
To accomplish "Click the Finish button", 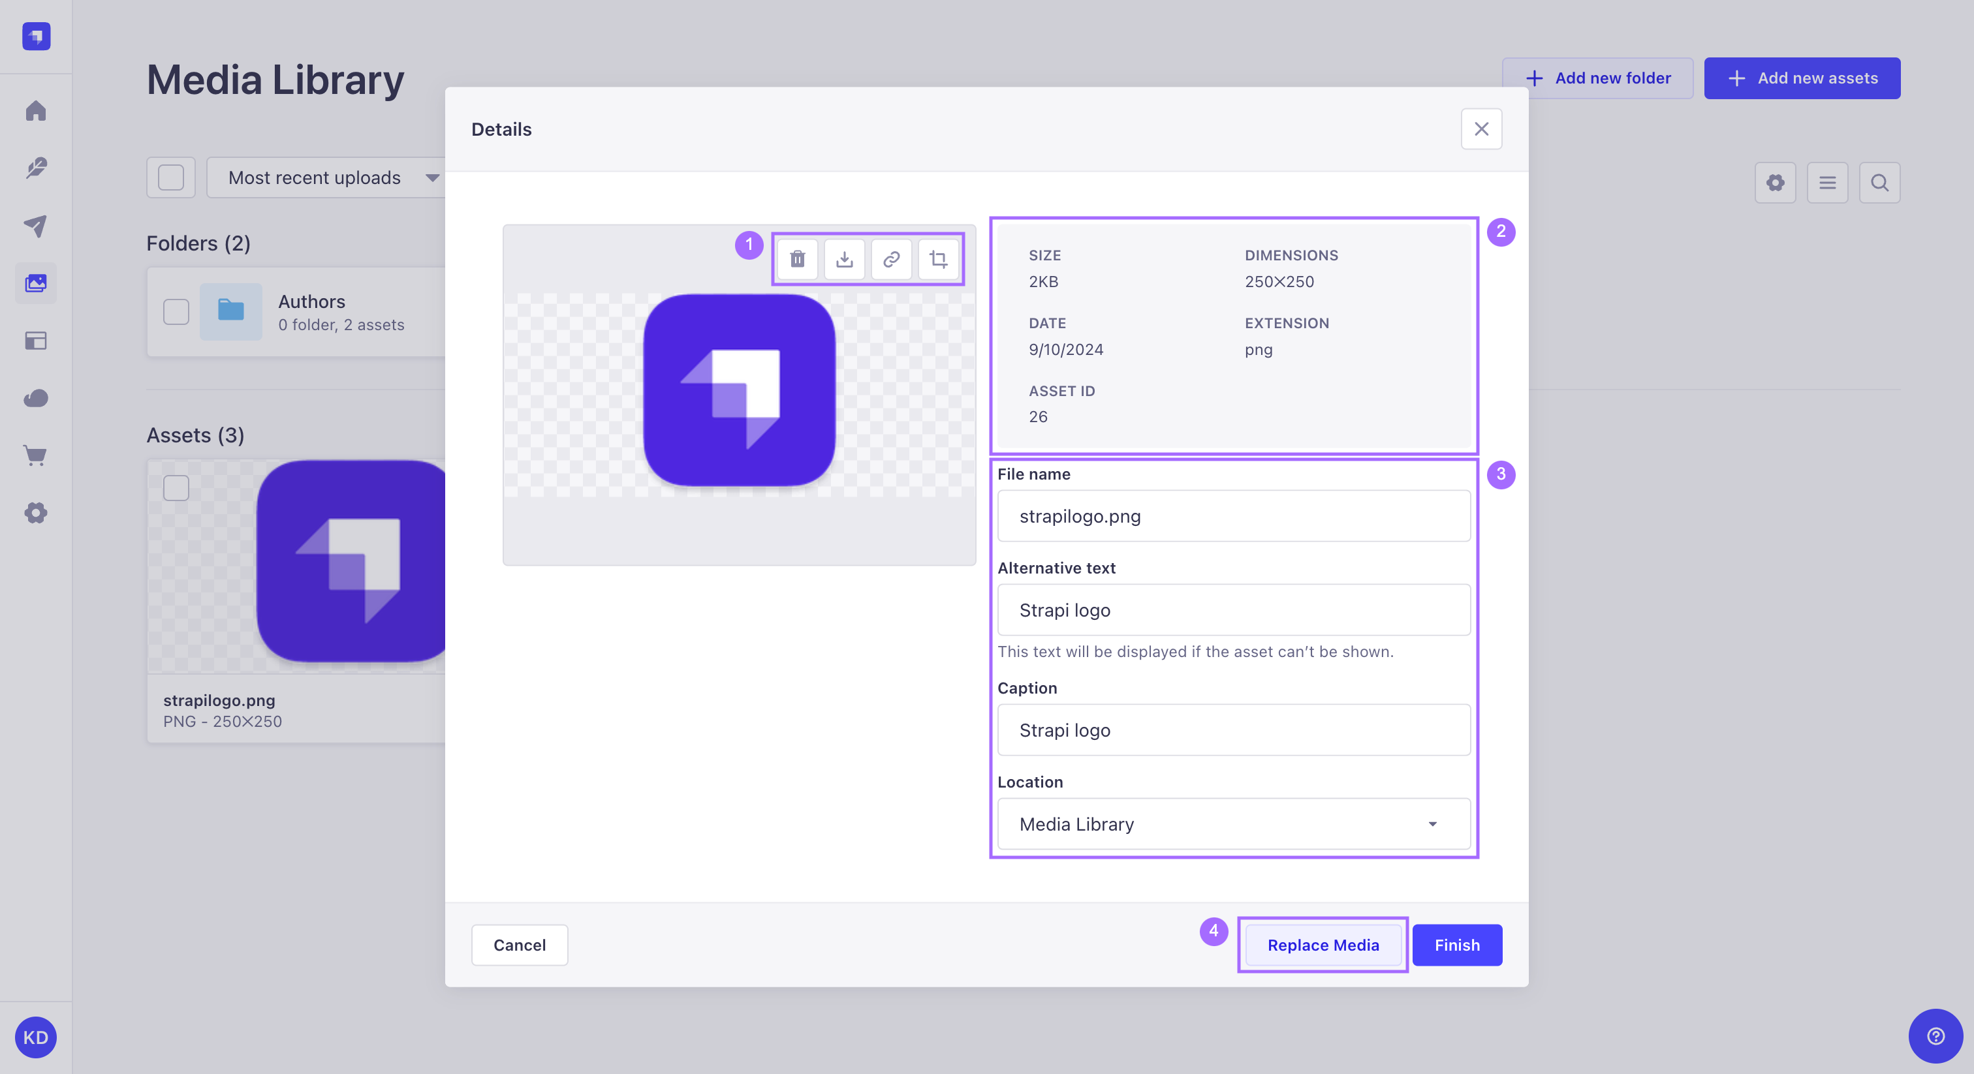I will point(1457,944).
